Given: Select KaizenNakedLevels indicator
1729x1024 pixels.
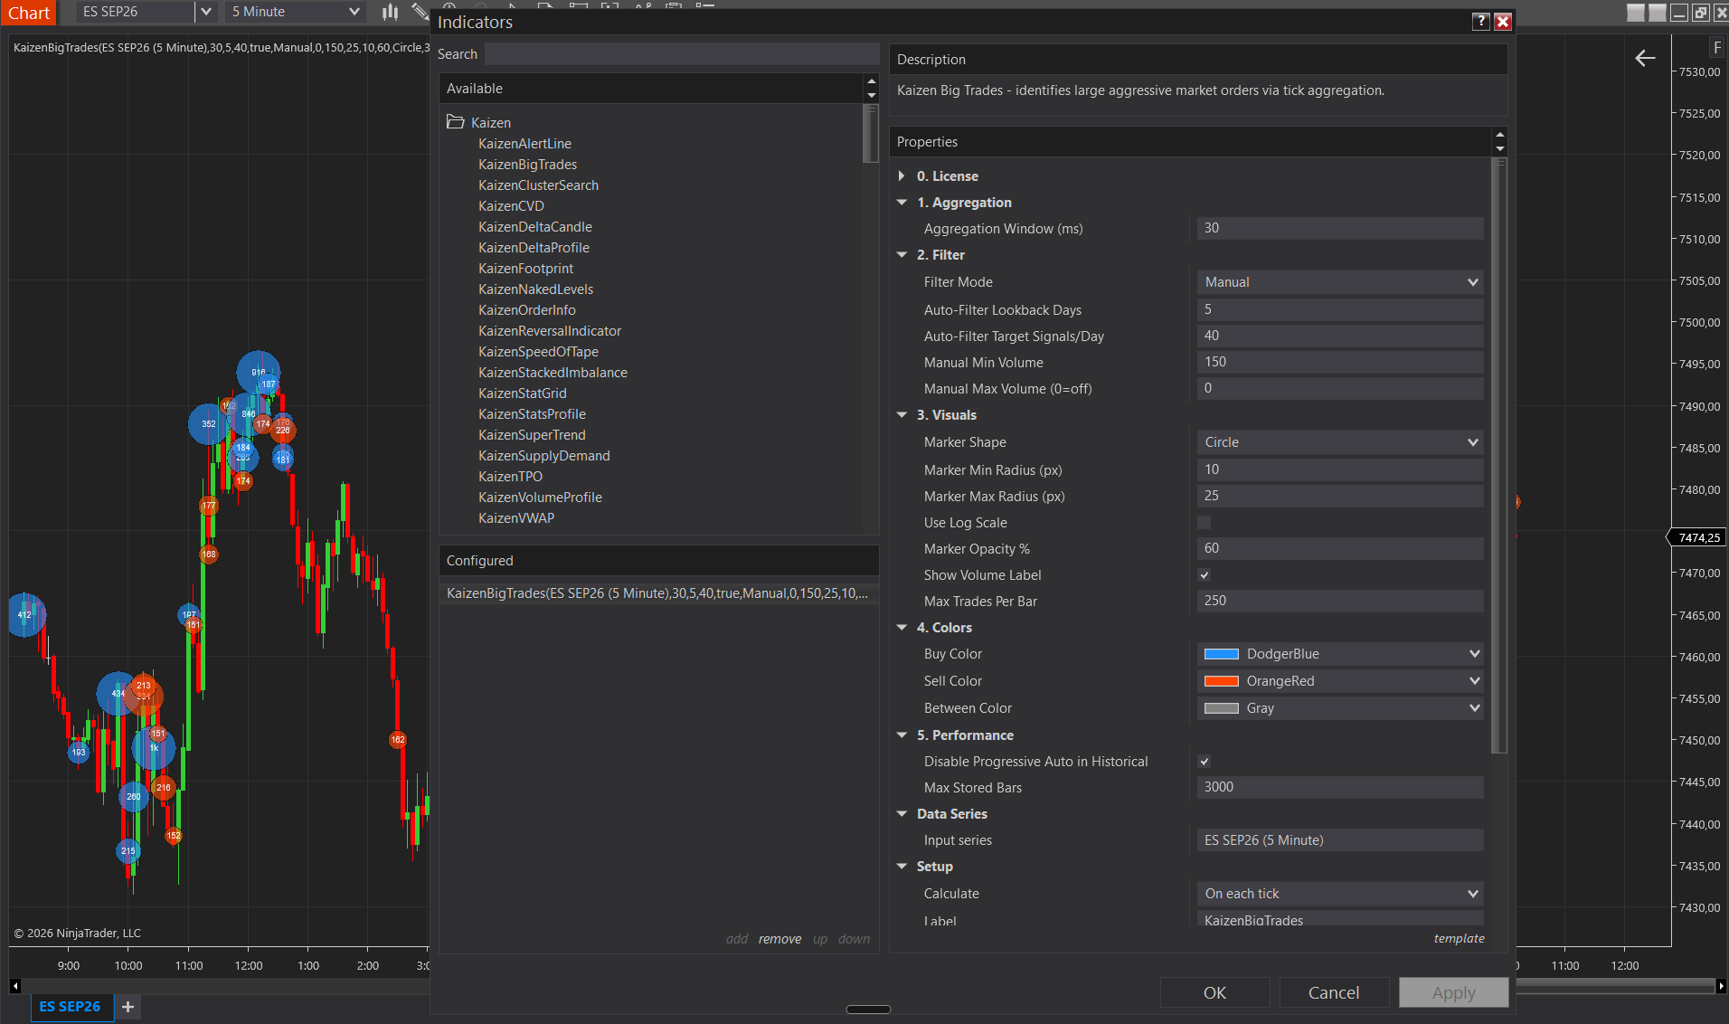Looking at the screenshot, I should [535, 289].
